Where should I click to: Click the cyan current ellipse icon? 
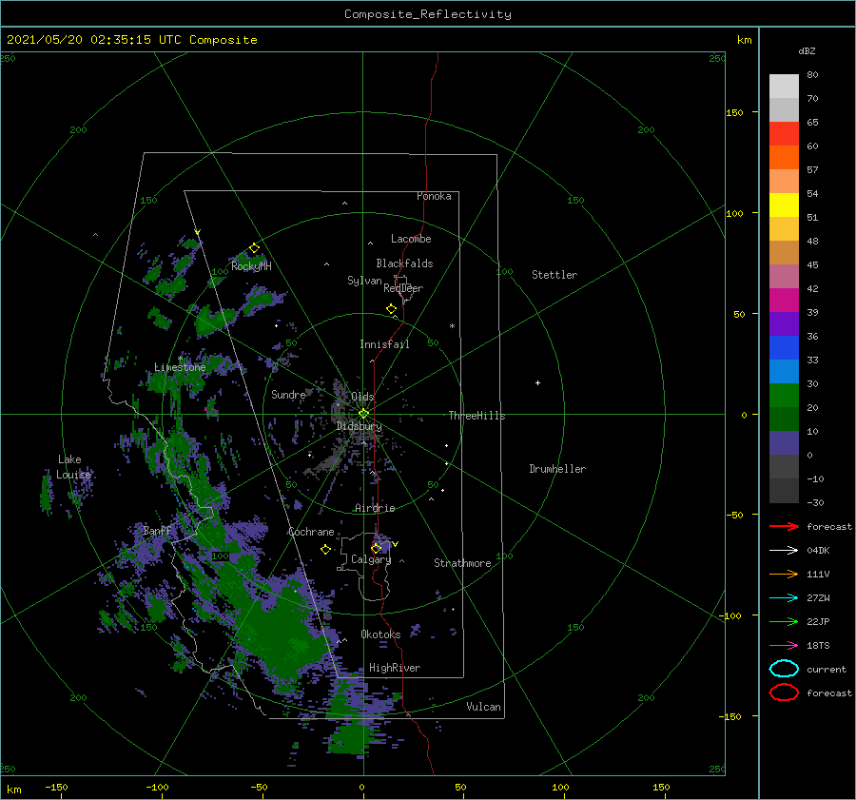tap(784, 669)
